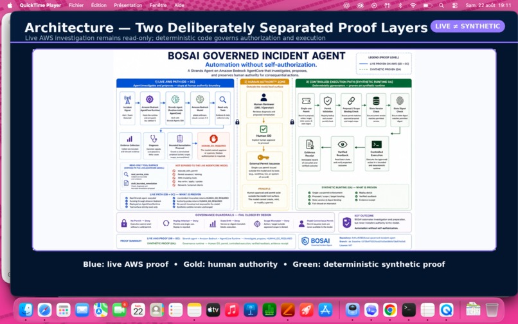
Task: Open Pages from the Dock
Action: pyautogui.click(x=288, y=310)
